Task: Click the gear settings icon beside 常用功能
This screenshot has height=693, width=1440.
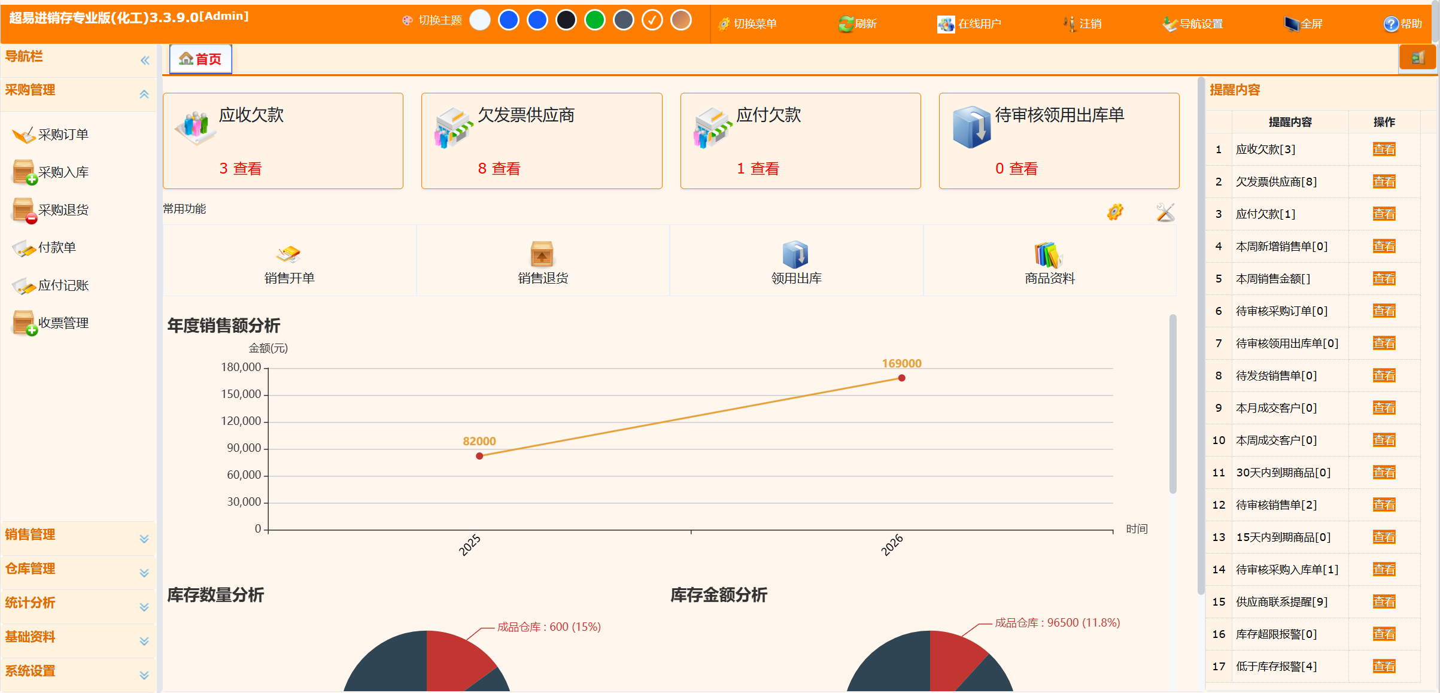Action: [1115, 212]
